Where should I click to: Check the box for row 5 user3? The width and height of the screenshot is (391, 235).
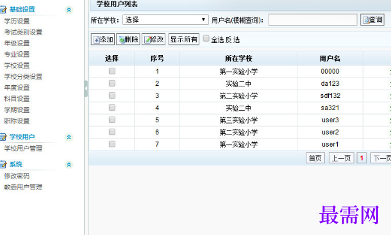(112, 120)
